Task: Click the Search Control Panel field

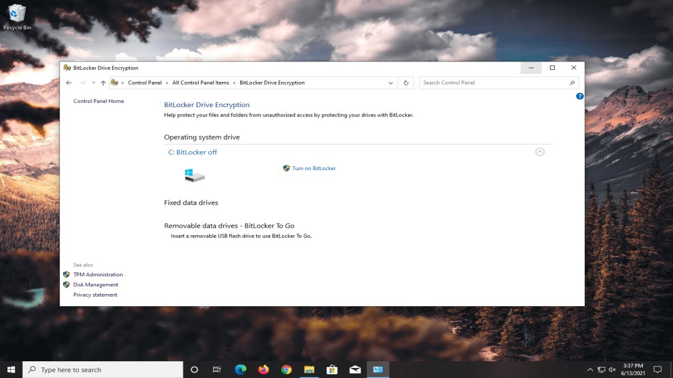Action: click(494, 83)
